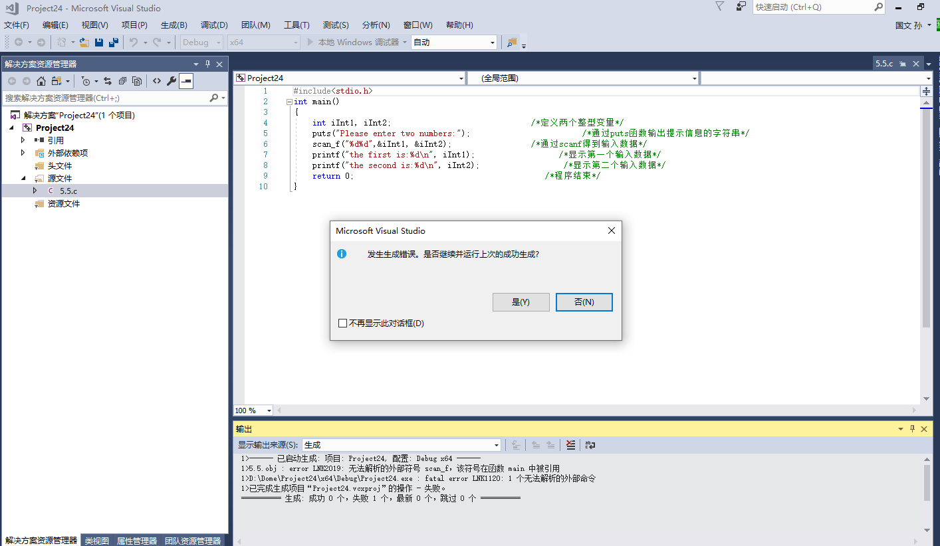Open the 生成(B) menu
Viewport: 940px width, 546px height.
tap(174, 25)
